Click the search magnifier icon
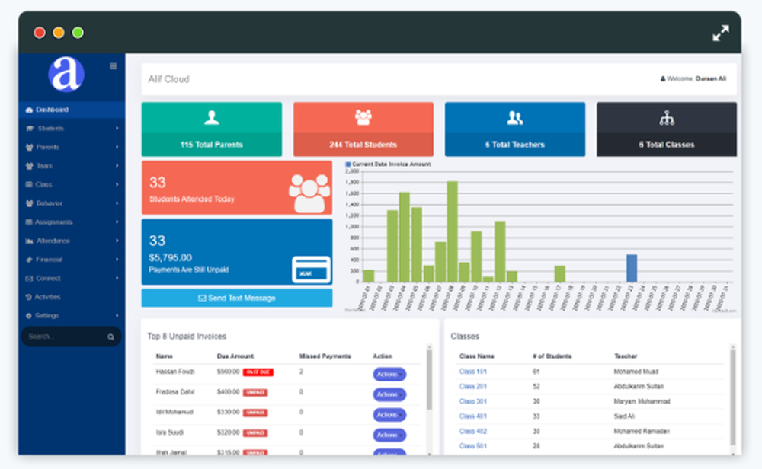Viewport: 762px width, 469px height. [x=110, y=337]
